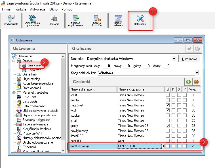
Task: Select Parametry globalne tree item
Action: tap(35, 93)
